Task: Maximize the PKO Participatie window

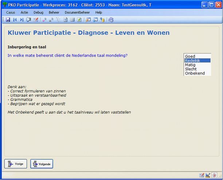Action: click(x=211, y=5)
